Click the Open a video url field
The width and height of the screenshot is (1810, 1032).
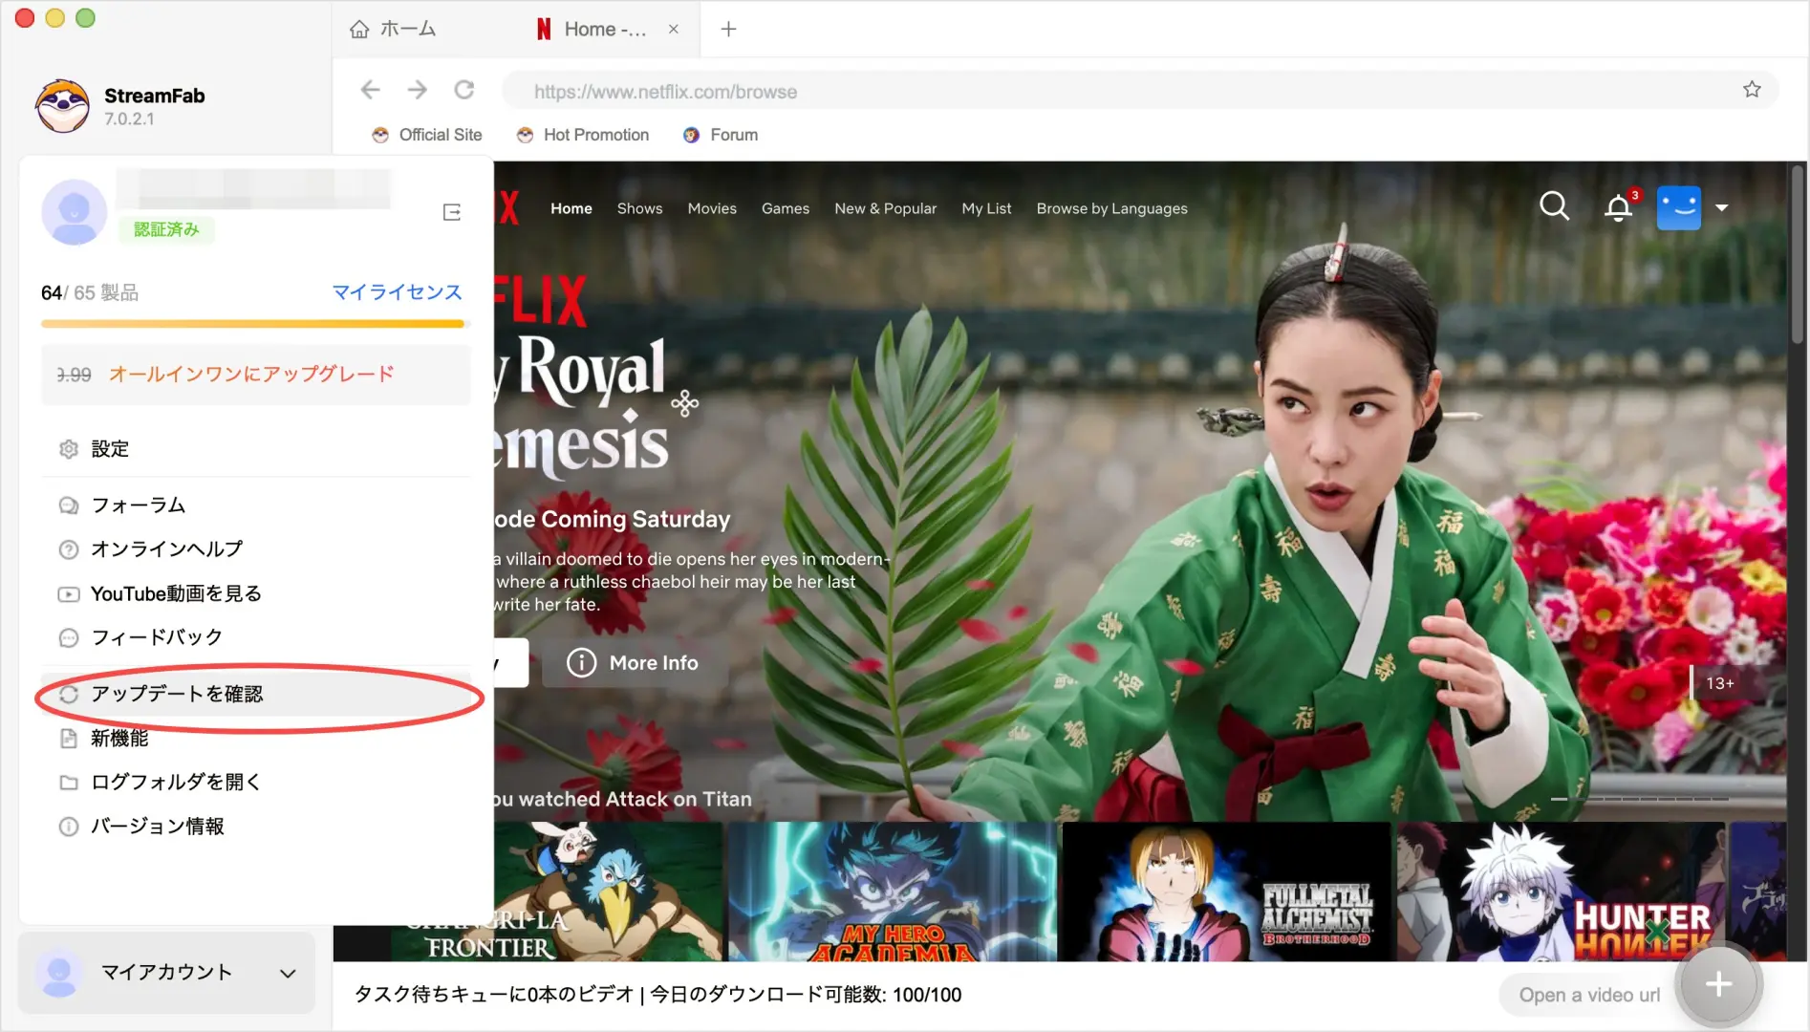point(1589,995)
